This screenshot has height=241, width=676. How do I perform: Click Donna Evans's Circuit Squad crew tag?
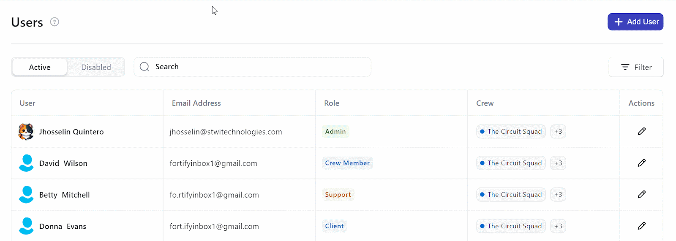point(511,226)
